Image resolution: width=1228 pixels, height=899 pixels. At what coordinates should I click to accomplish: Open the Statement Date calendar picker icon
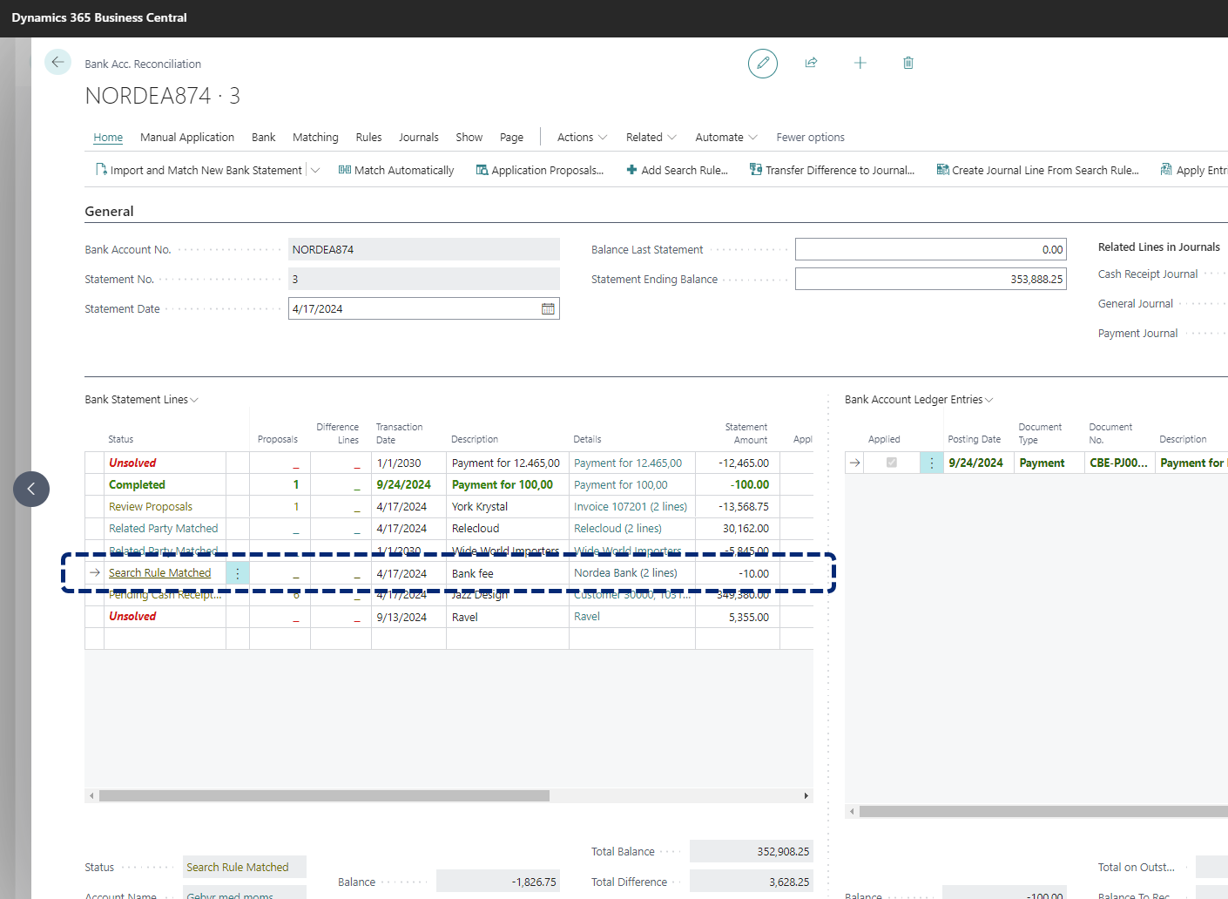coord(548,308)
